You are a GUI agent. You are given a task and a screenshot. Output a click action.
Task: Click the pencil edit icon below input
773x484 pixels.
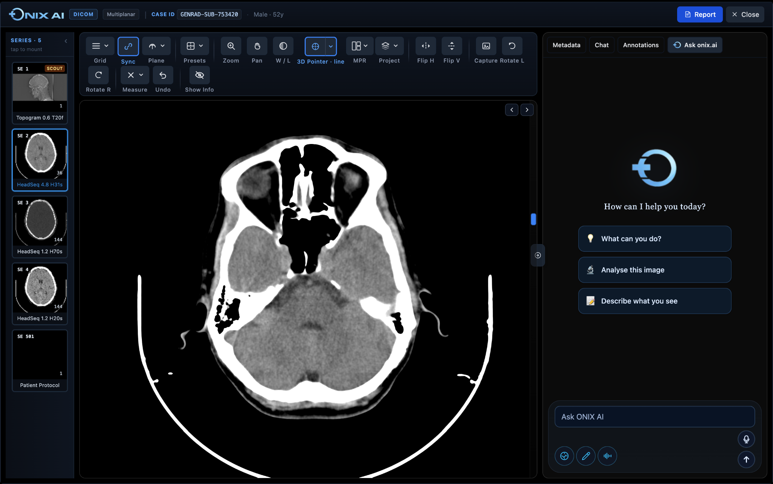[x=586, y=456]
